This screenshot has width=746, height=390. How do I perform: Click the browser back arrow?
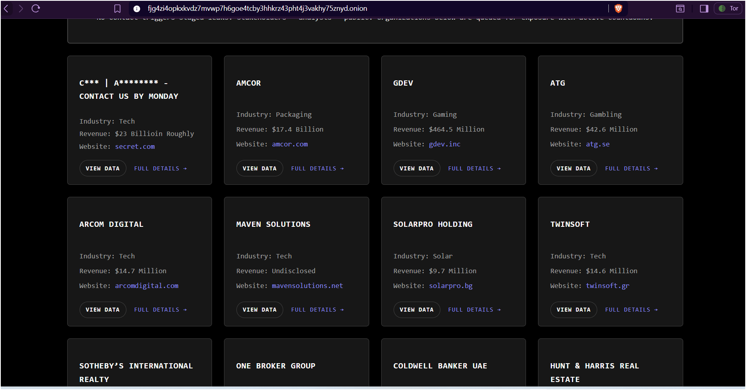[6, 8]
